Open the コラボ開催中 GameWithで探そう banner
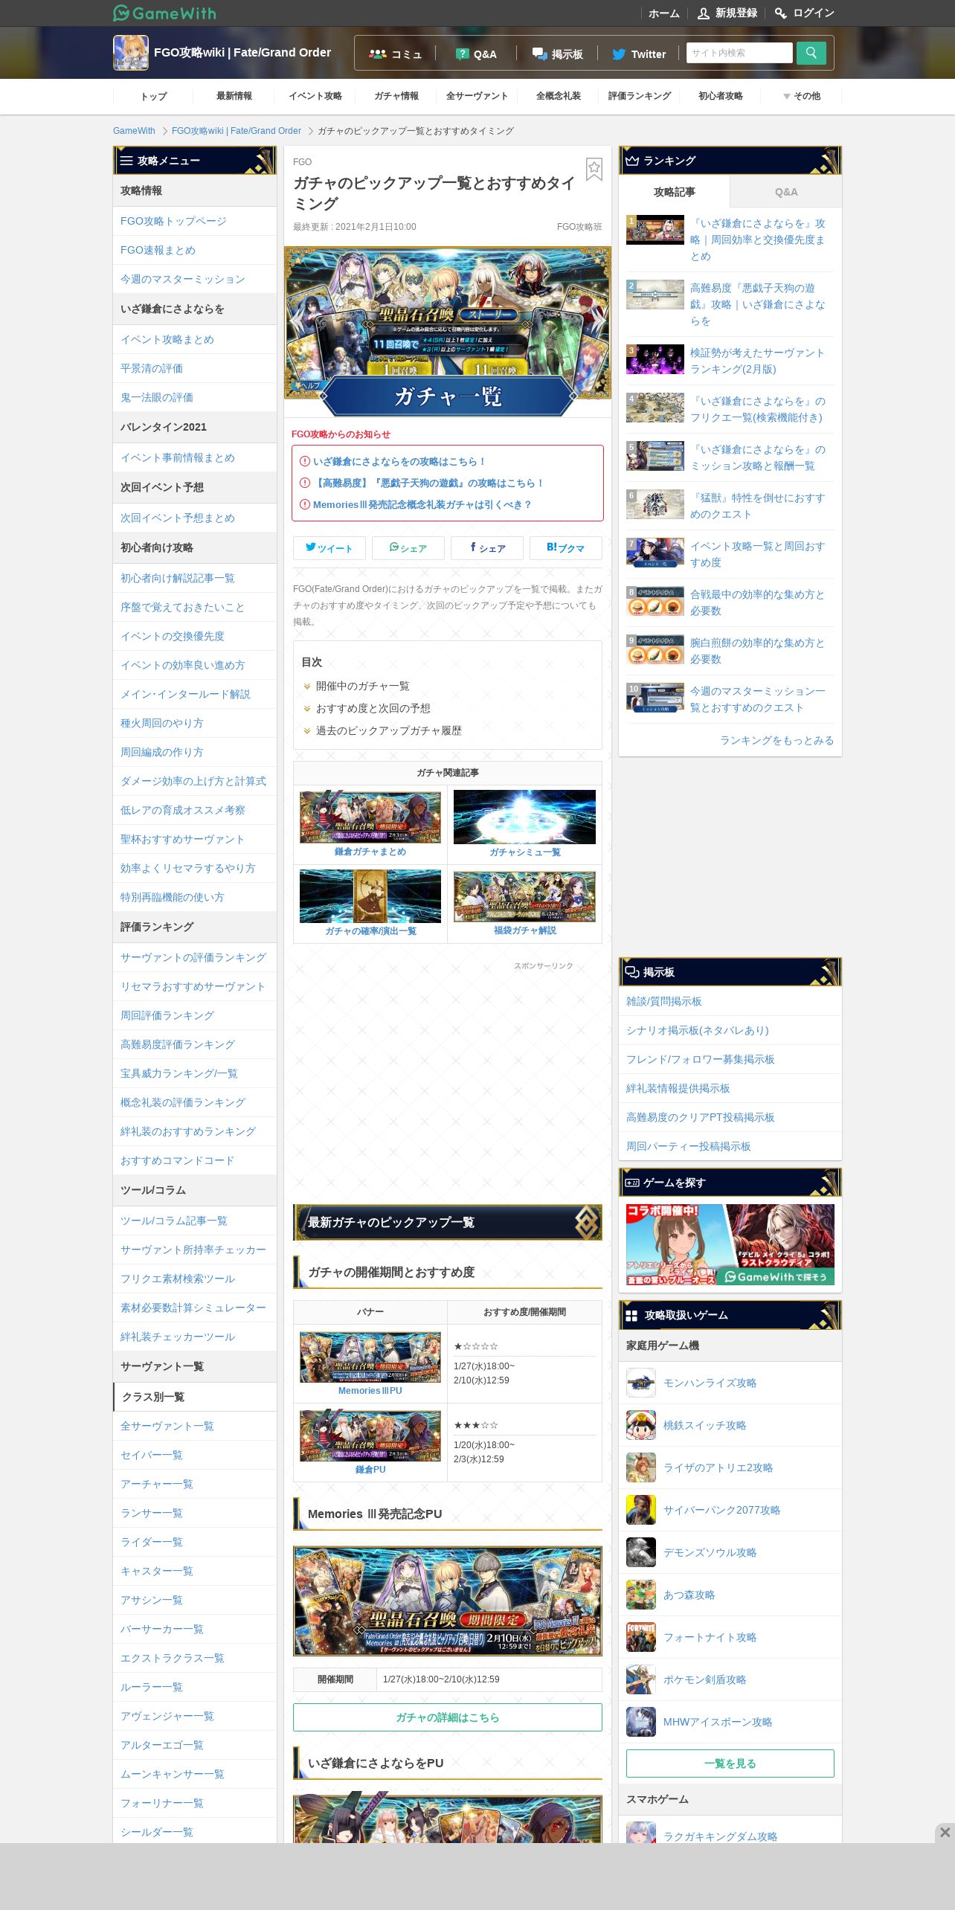 click(x=730, y=1244)
